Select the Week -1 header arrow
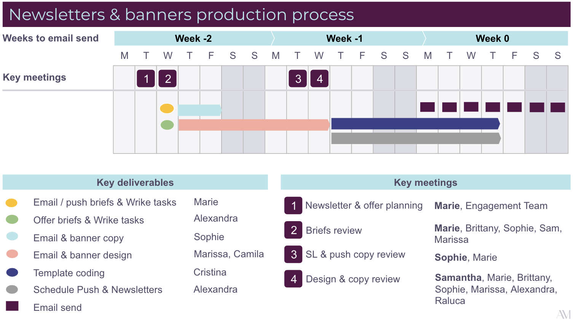Viewport: 574px width, 323px height. coord(344,38)
